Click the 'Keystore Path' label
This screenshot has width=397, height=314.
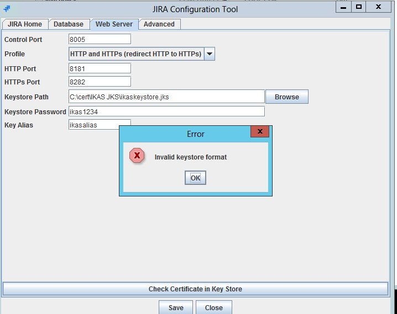click(27, 97)
